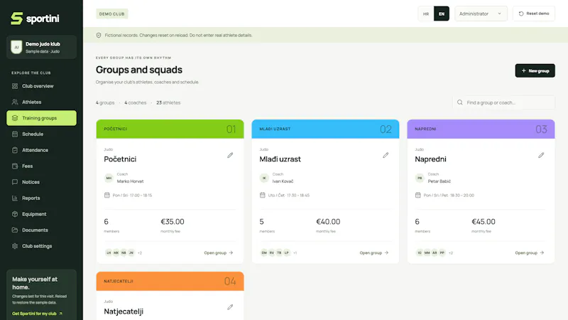Create a New group

pos(535,70)
